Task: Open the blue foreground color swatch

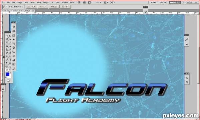Action: [7, 74]
